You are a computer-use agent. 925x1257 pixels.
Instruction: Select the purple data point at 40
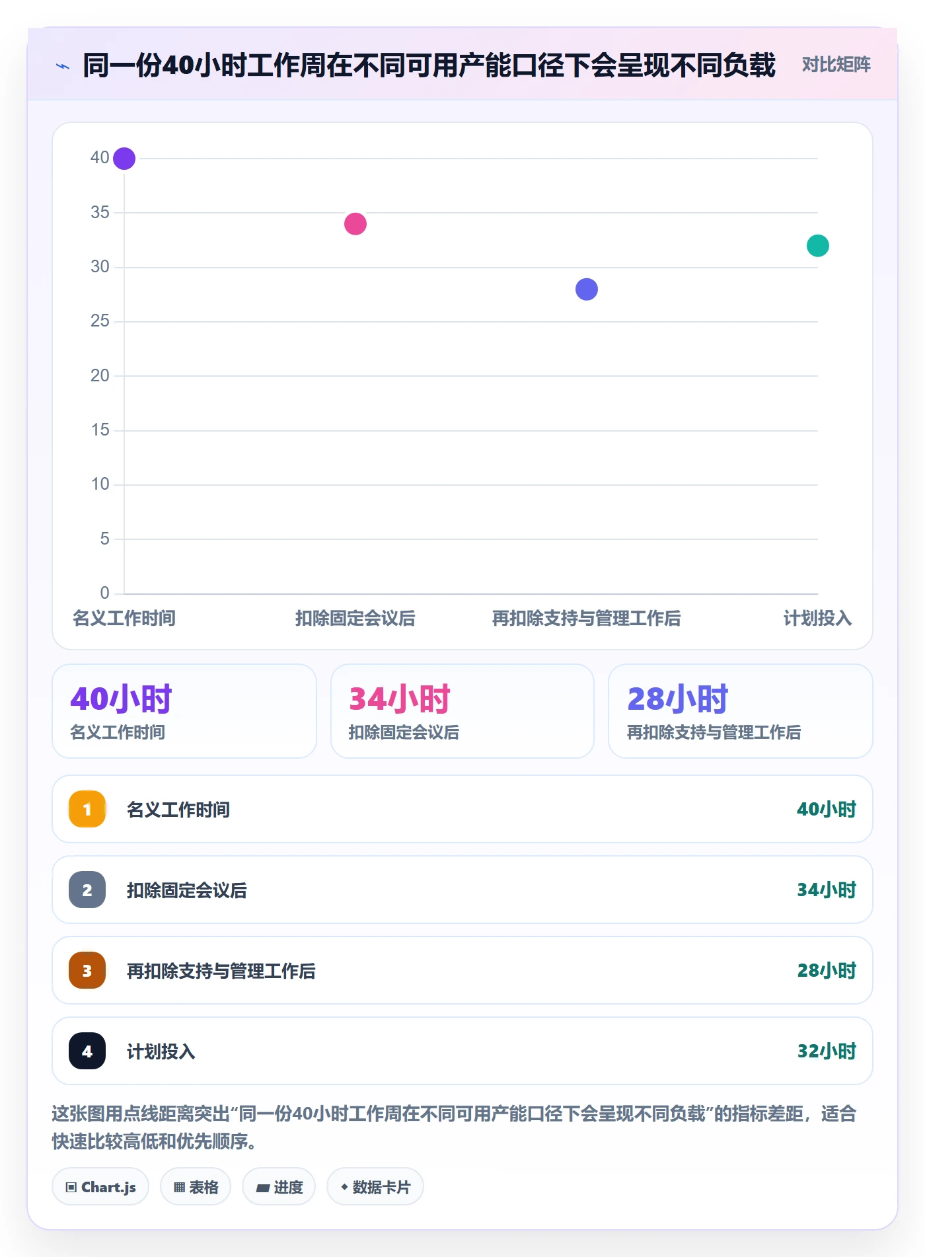(124, 159)
